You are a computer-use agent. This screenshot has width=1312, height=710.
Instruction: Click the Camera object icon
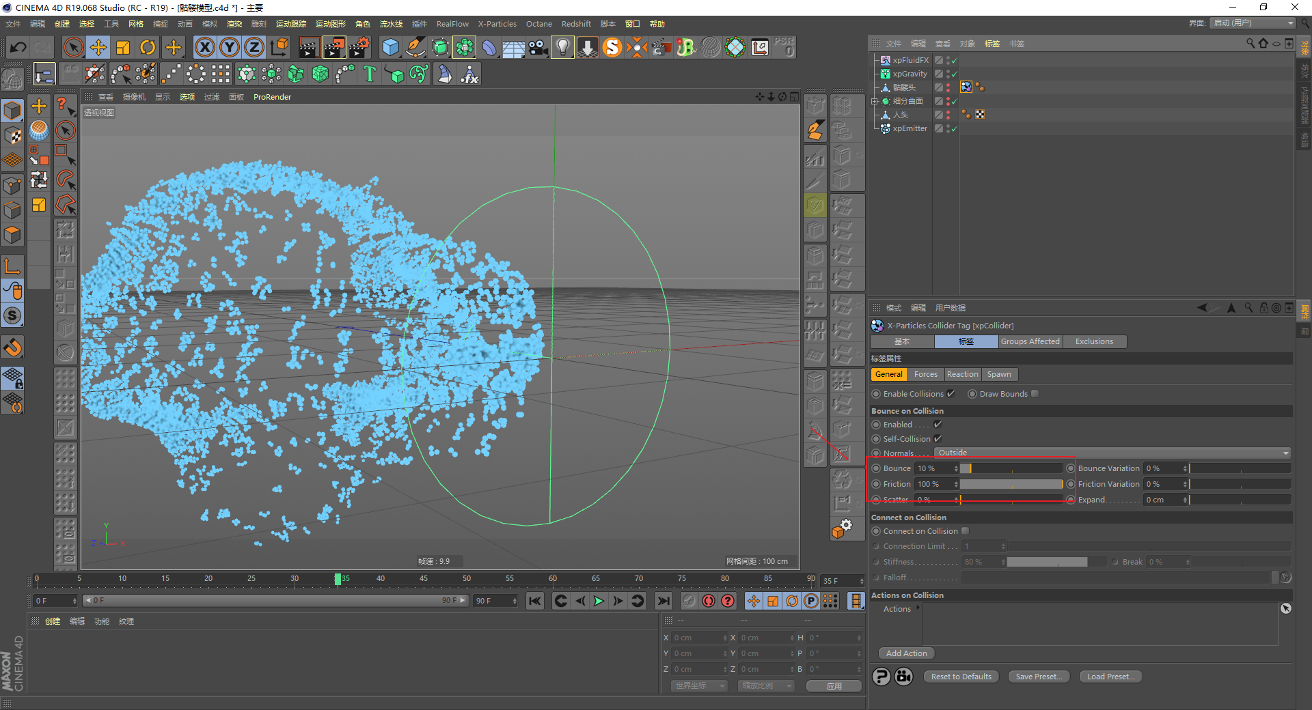click(x=538, y=47)
